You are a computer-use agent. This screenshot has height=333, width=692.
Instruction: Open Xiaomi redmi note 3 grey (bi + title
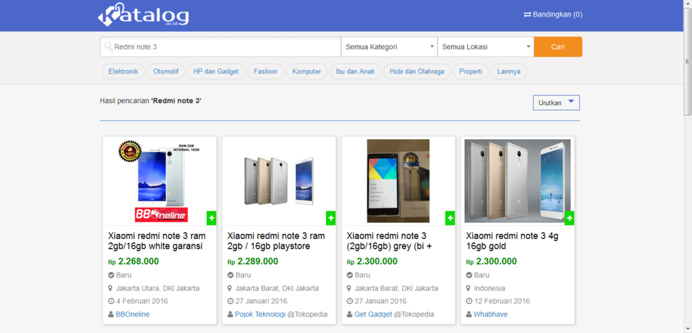point(390,241)
